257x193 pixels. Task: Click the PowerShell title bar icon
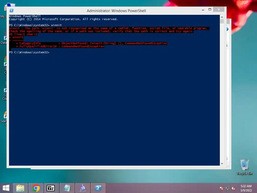point(12,11)
